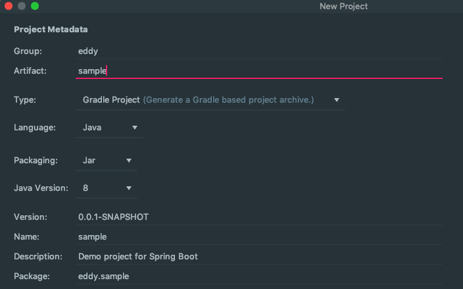Expand the Language dropdown set to Java
This screenshot has height=289, width=463.
(109, 128)
